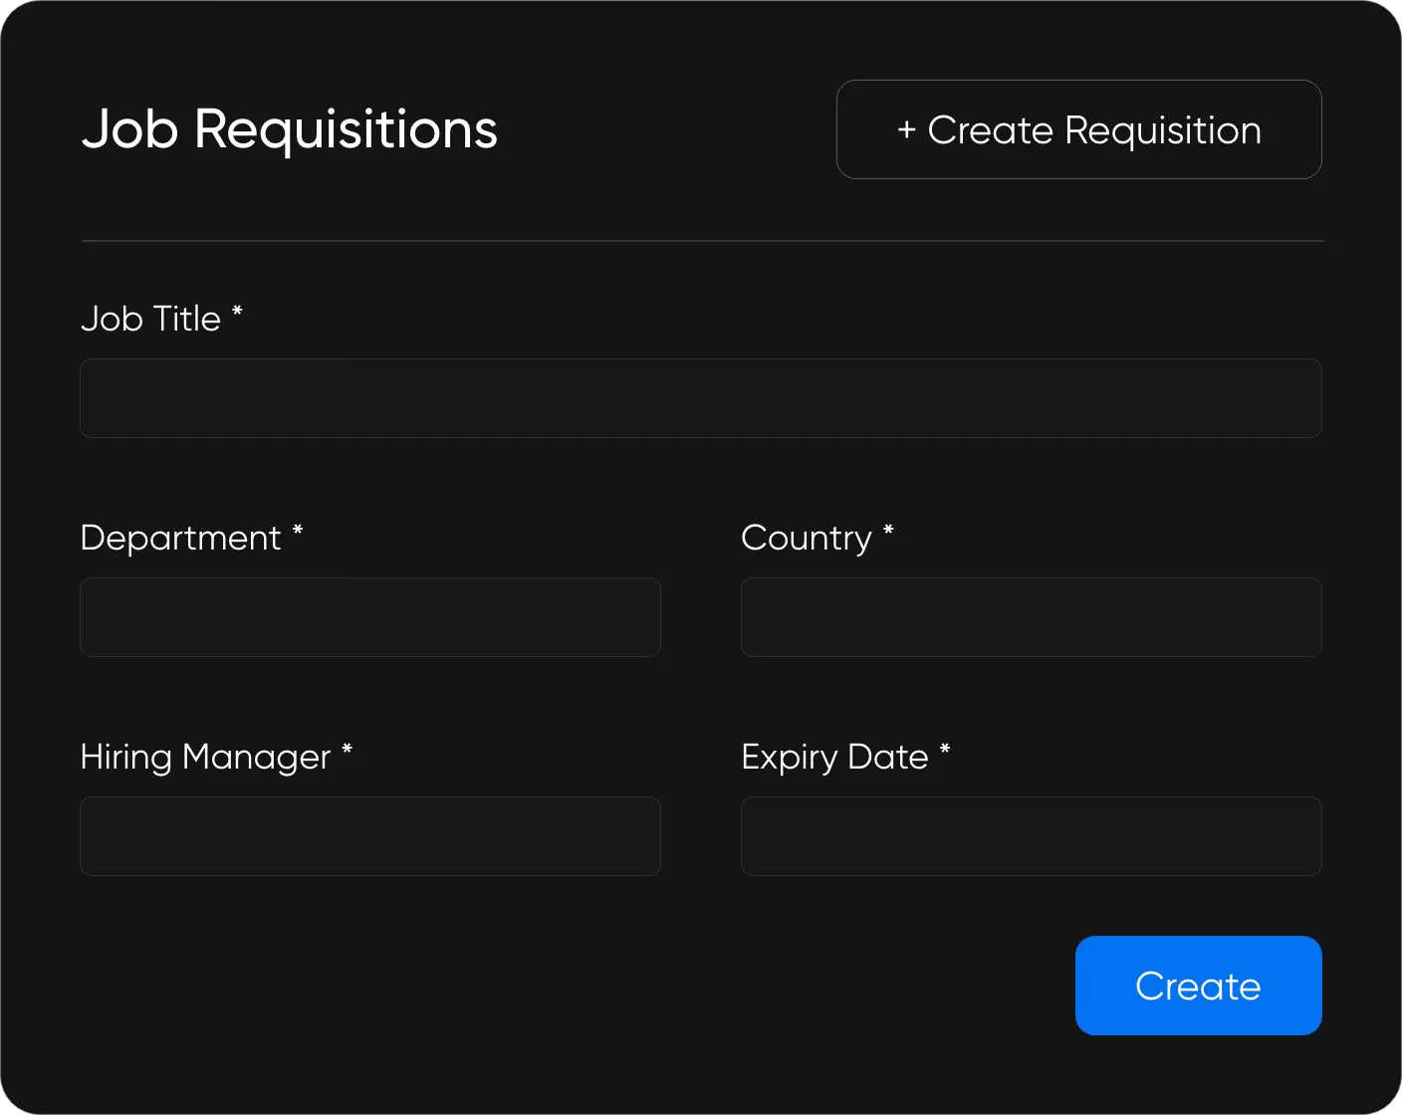Screen dimensions: 1402x1115
Task: Click the Expiry Date label
Action: coord(836,758)
